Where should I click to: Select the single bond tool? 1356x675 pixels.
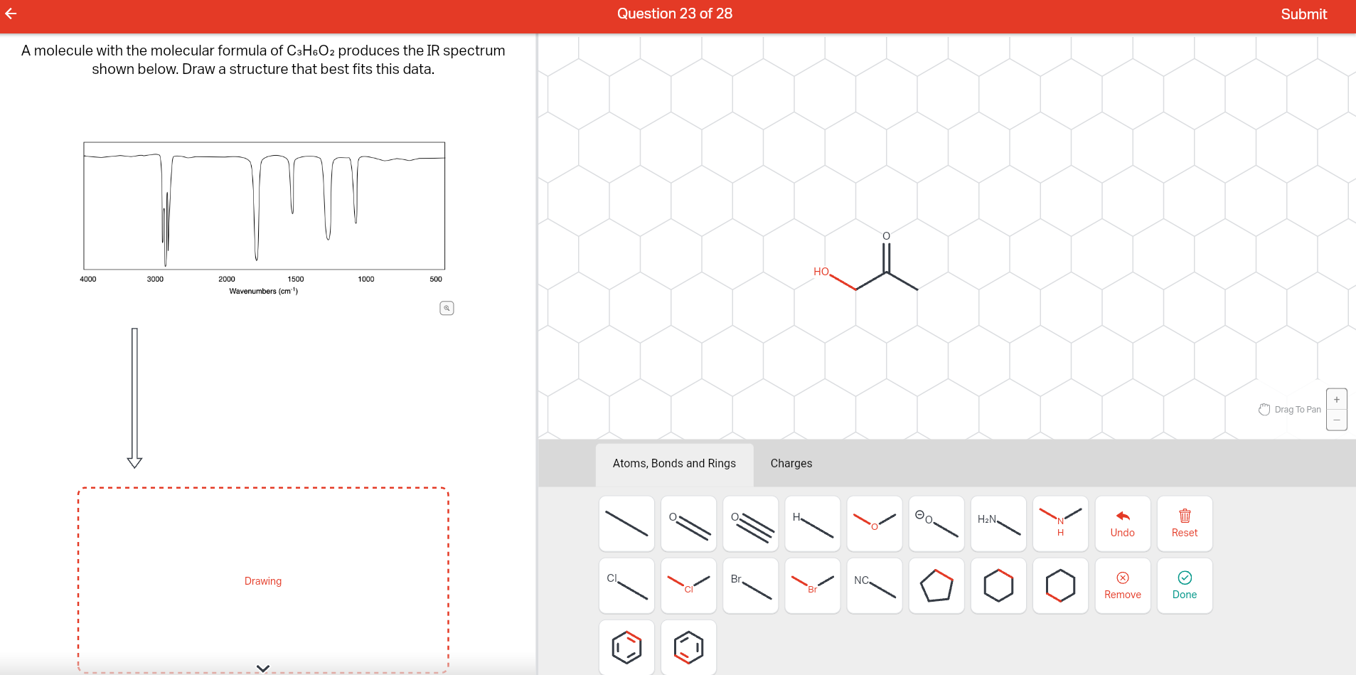pos(626,523)
